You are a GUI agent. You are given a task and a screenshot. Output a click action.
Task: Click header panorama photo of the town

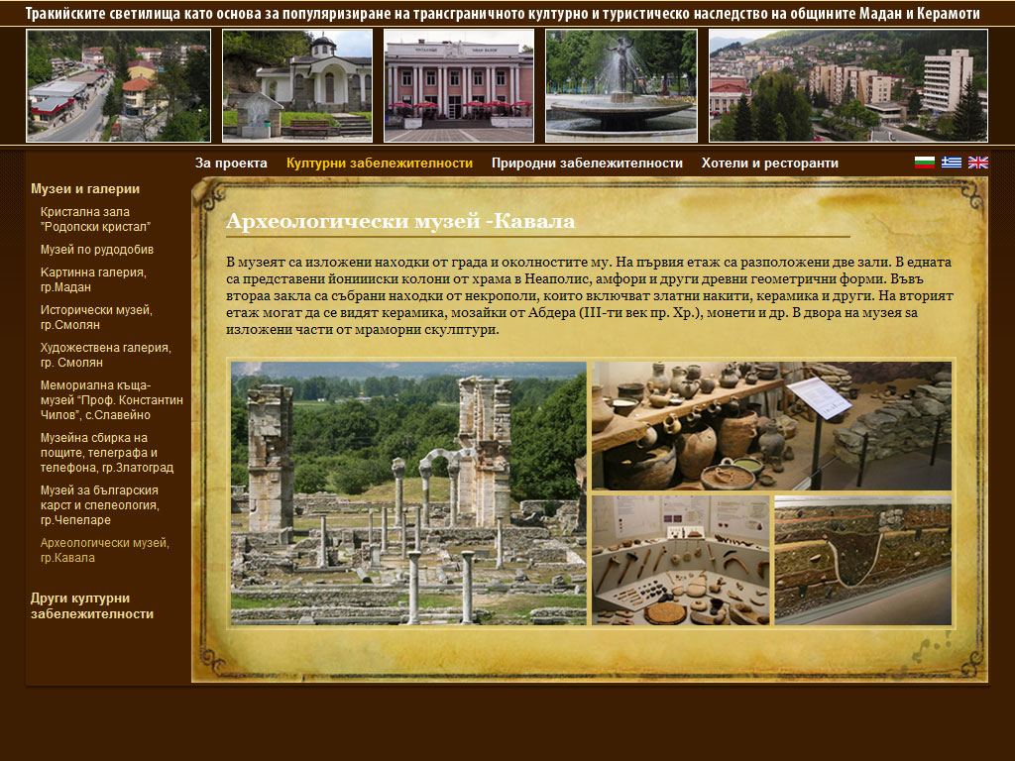(x=848, y=85)
